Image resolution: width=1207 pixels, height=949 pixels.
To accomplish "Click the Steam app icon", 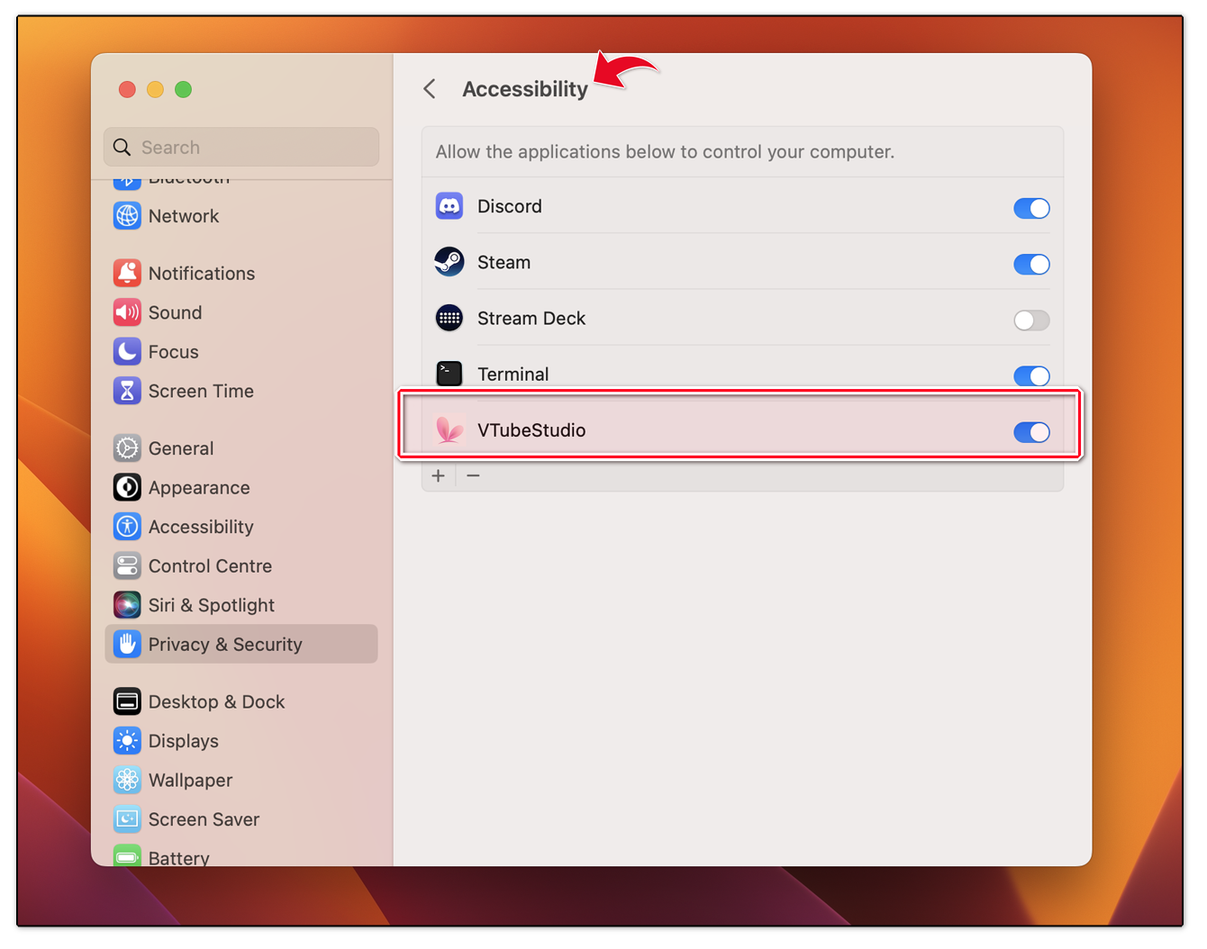I will 449,262.
